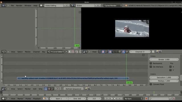The image size is (182, 102).
Task: Open the Window menu
Action: pos(28,6)
